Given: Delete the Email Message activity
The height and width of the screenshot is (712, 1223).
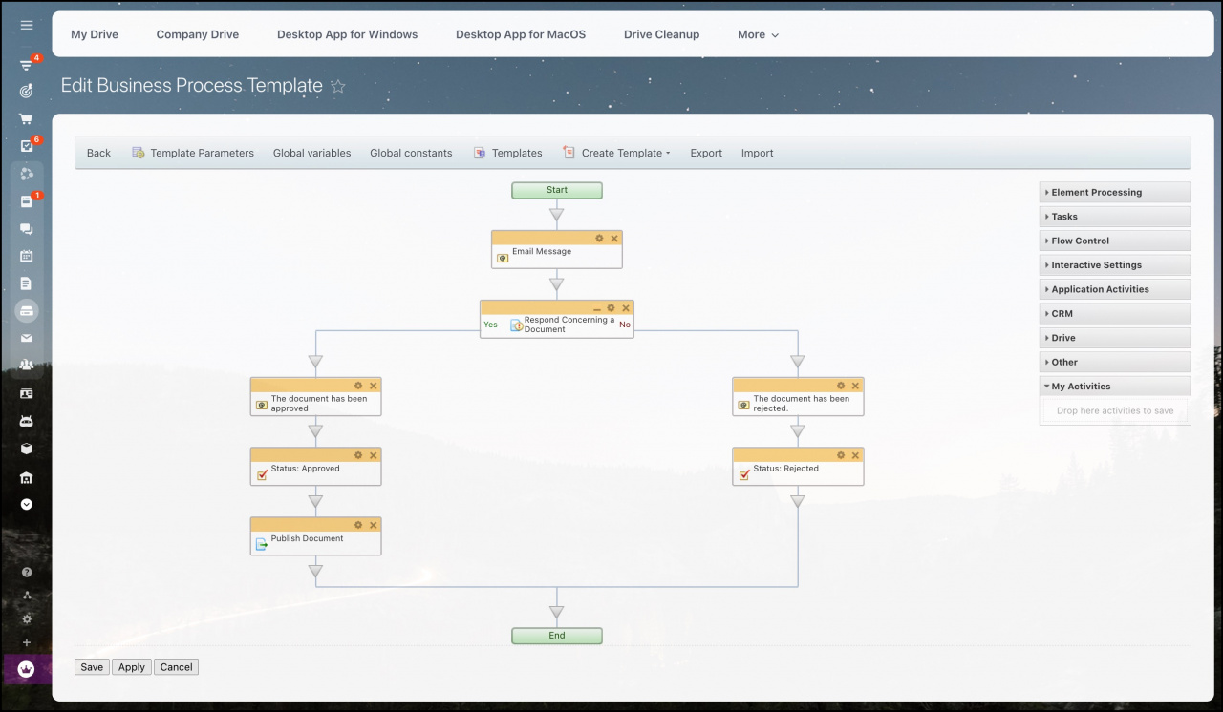Looking at the screenshot, I should point(614,238).
